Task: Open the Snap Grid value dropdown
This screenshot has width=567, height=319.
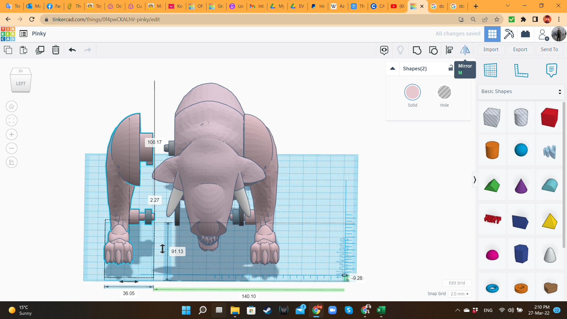Action: point(460,294)
